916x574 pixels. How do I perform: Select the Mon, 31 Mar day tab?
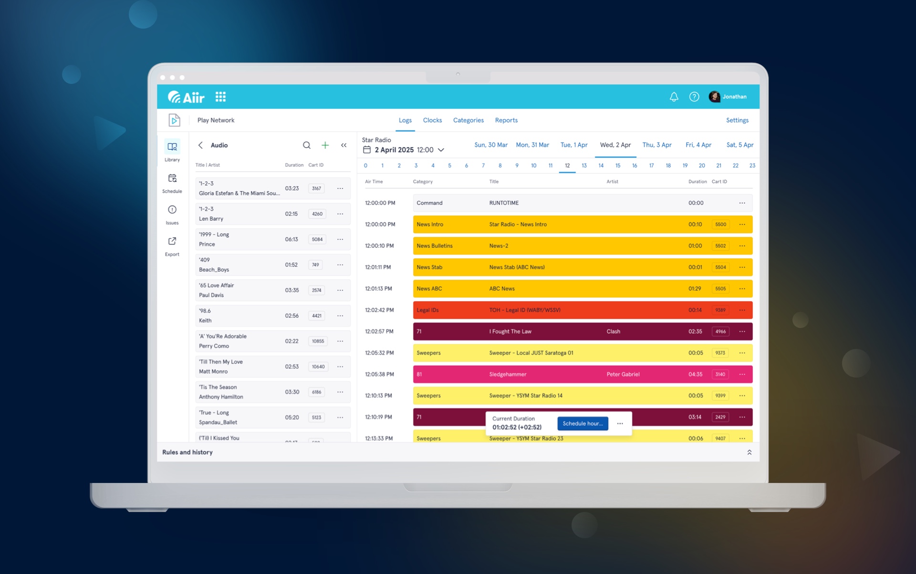[532, 145]
